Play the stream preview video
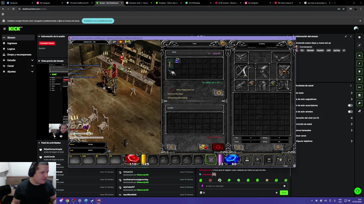The width and height of the screenshot is (364, 204). click(55, 136)
